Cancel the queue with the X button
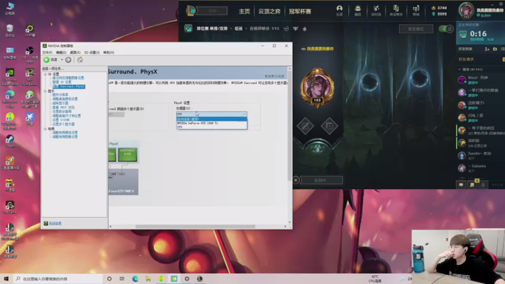 295,180
